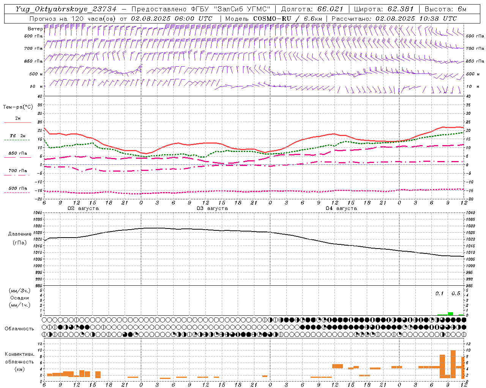
Task: Click the Прогноз на 120 часа(ов) text
Action: [x=73, y=19]
